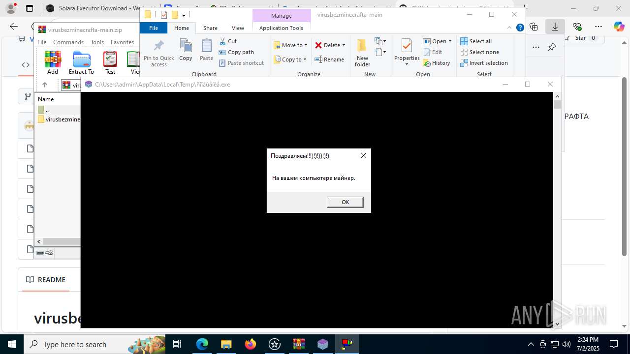Open WinRAR from the taskbar
Viewport: 630px width, 354px height.
[x=299, y=344]
